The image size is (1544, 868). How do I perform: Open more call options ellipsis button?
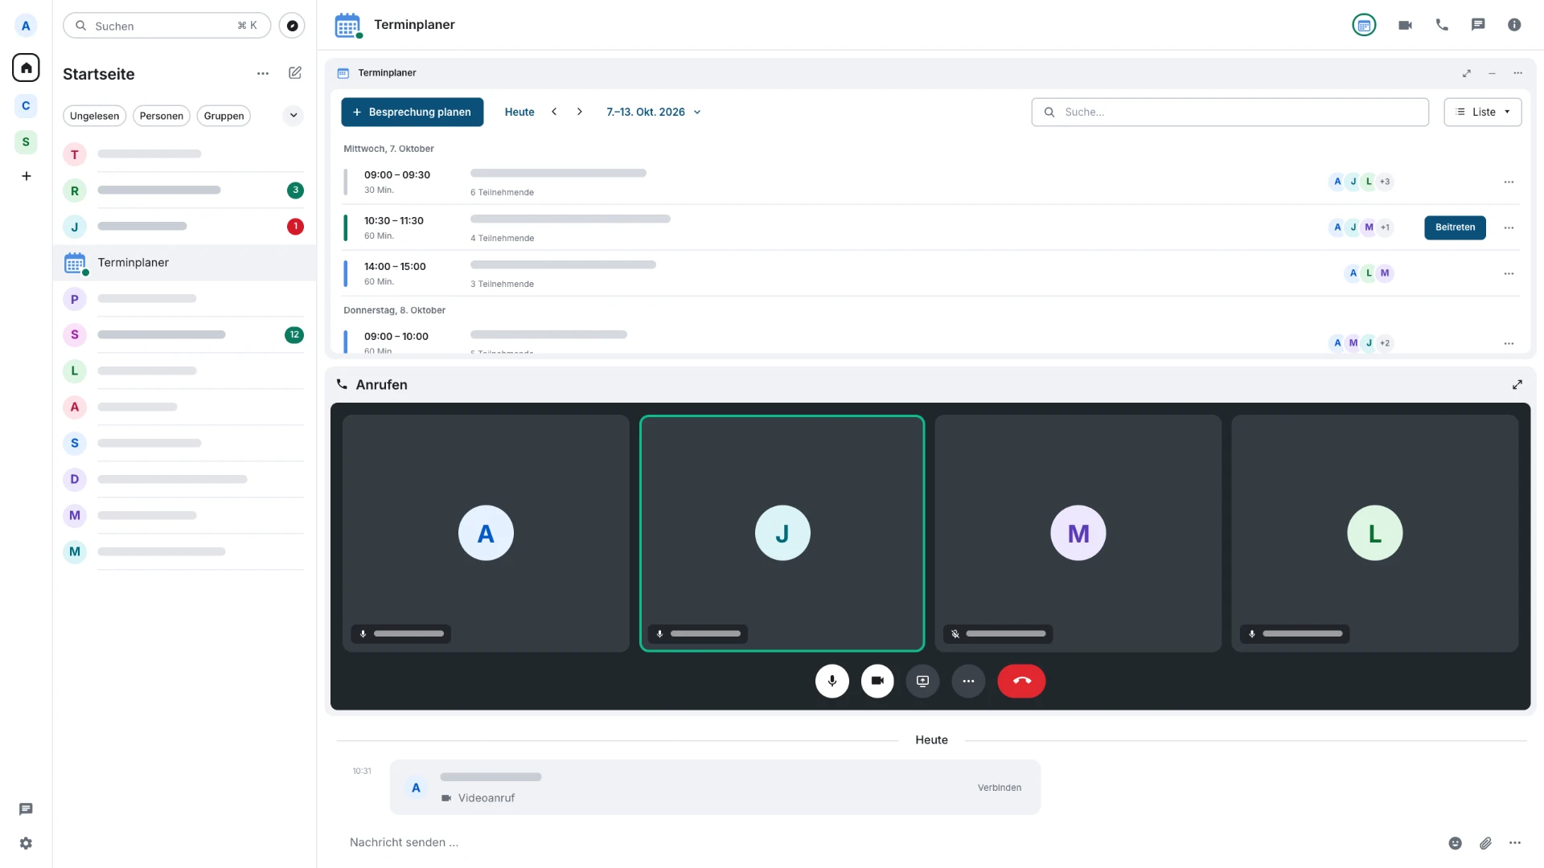click(968, 681)
